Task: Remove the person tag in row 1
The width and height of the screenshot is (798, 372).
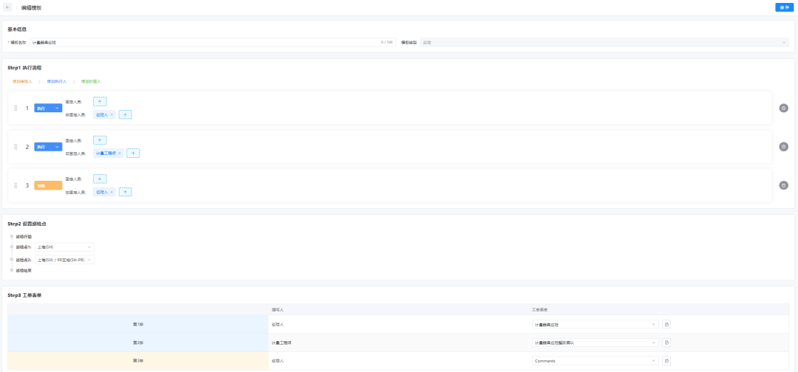Action: [112, 115]
